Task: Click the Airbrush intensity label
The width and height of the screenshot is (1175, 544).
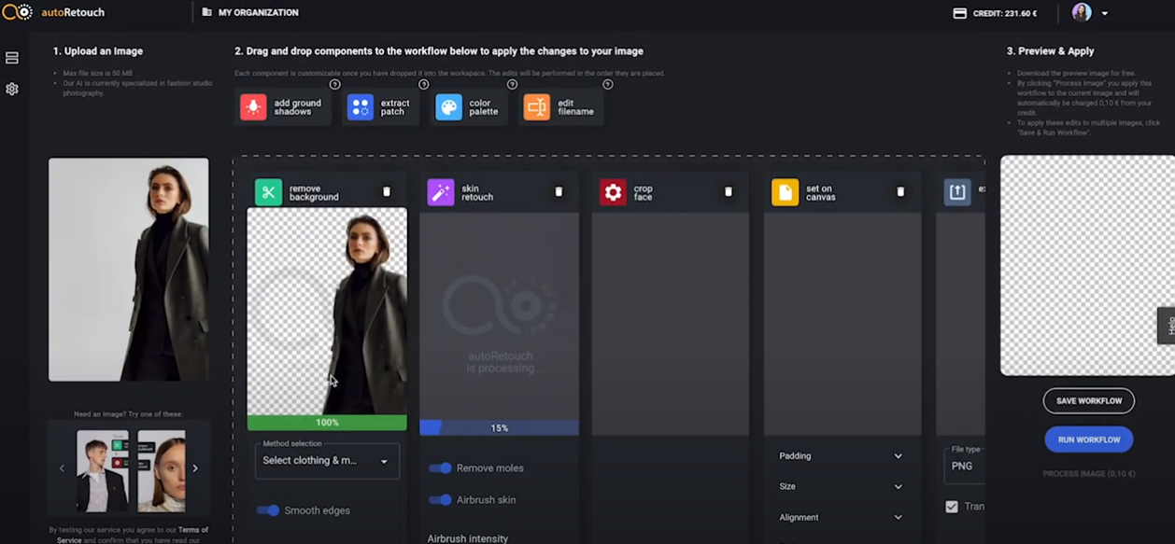Action: [468, 538]
